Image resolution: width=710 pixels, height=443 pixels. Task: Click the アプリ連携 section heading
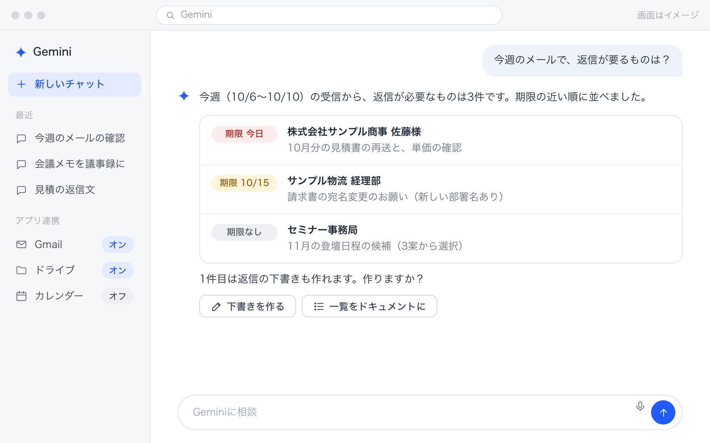coord(38,221)
